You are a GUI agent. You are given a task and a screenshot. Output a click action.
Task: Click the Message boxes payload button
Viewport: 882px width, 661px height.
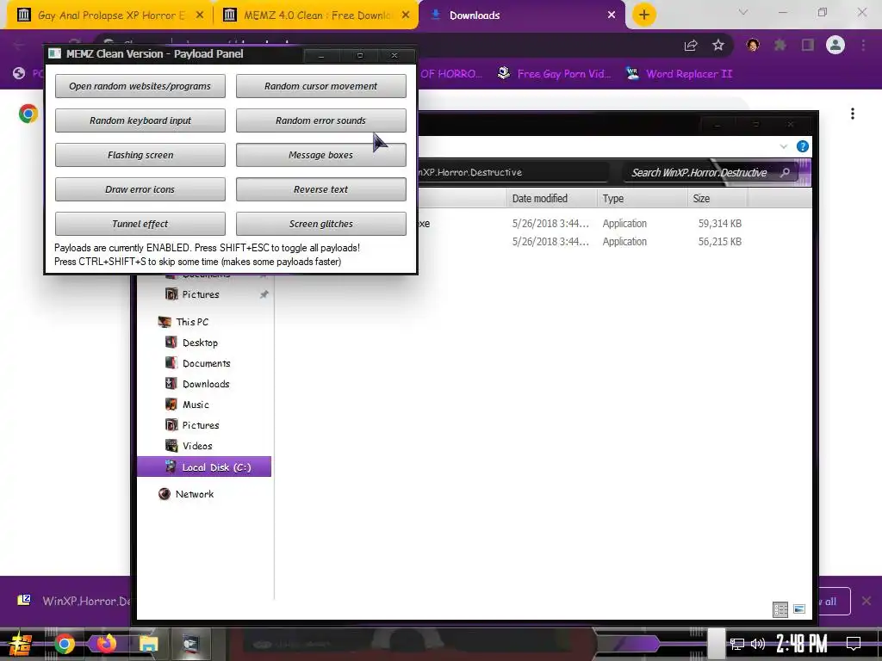point(320,155)
